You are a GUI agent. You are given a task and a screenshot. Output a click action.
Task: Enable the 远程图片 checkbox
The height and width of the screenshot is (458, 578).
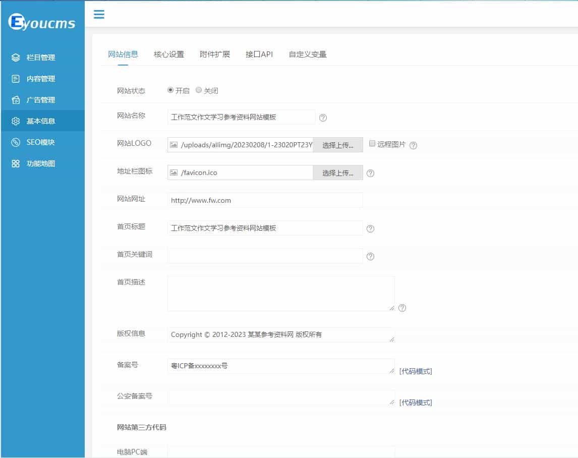coord(372,143)
